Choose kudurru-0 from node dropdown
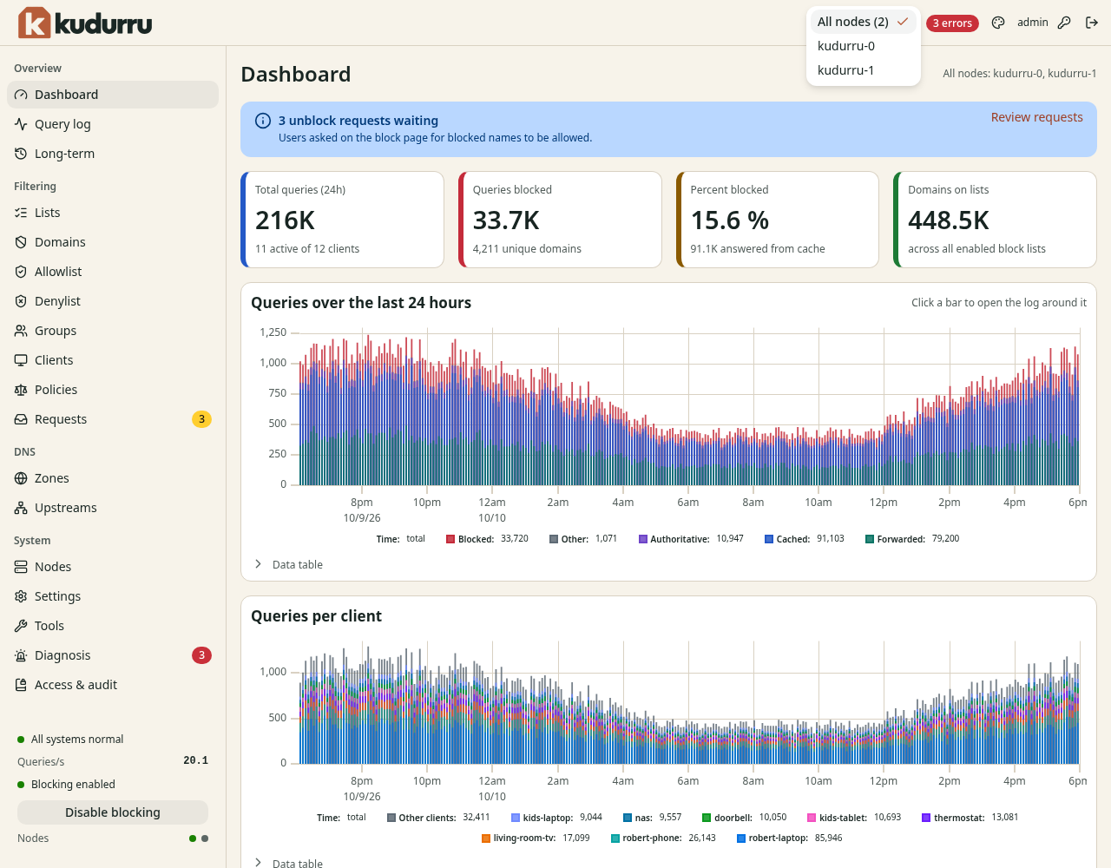This screenshot has width=1111, height=868. (x=863, y=46)
